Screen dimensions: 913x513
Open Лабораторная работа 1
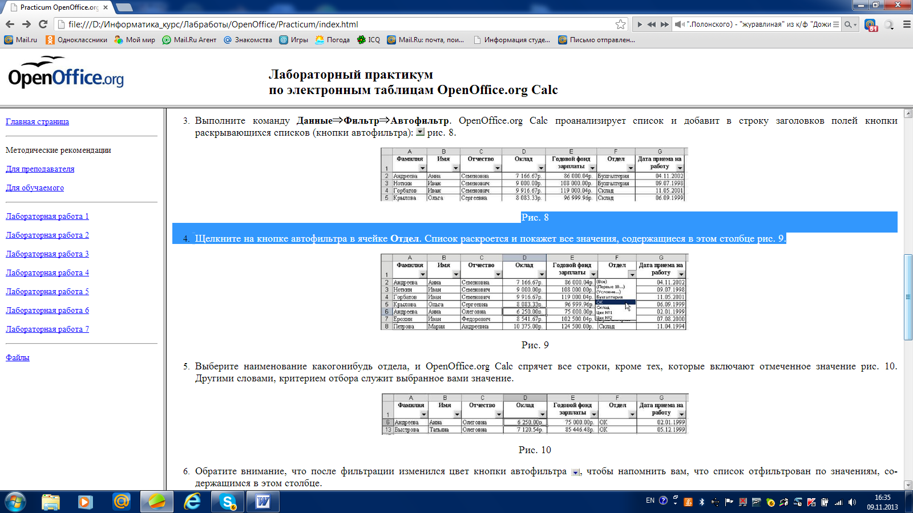47,216
